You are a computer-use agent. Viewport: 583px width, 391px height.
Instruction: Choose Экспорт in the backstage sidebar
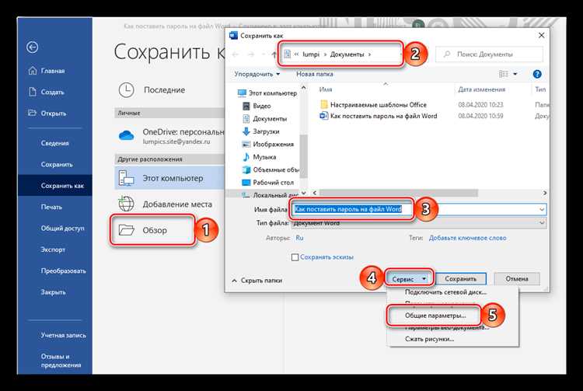(x=53, y=250)
